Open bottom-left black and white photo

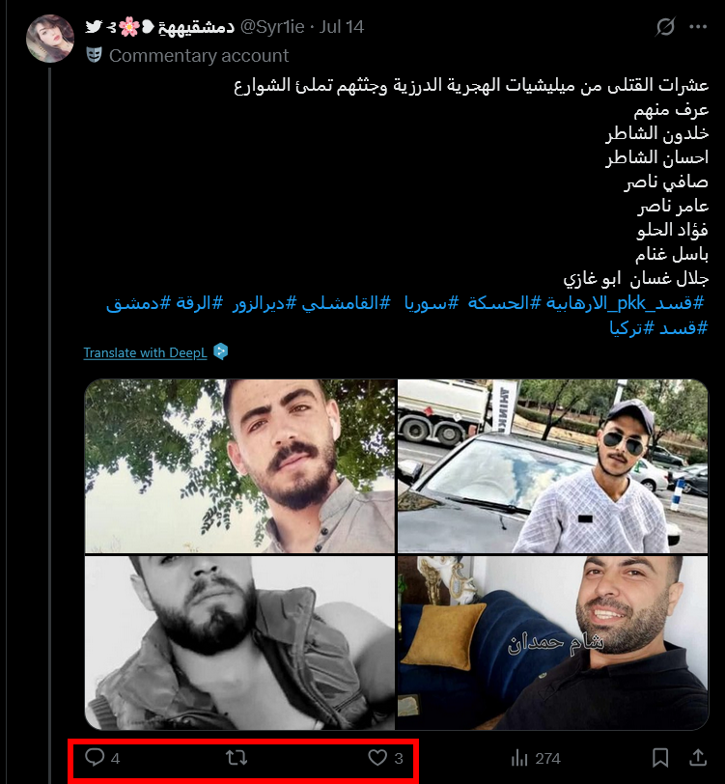[x=240, y=642]
